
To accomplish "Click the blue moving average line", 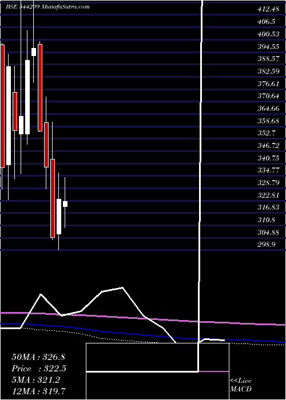I will 143,334.
